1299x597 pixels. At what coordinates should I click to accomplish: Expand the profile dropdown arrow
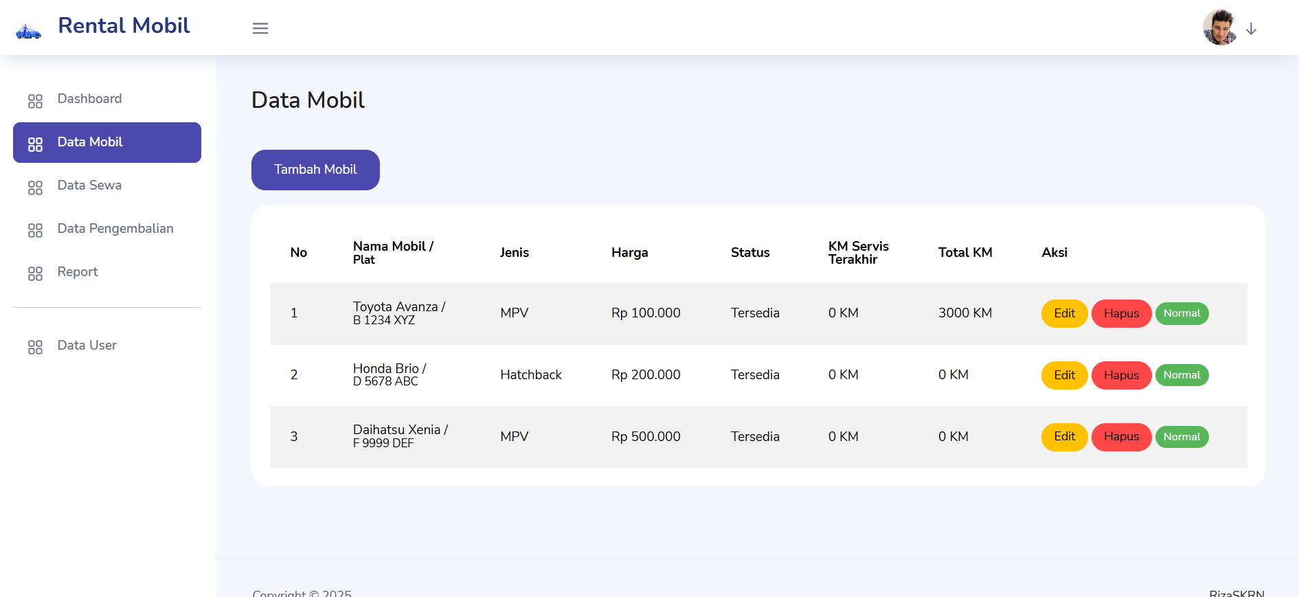click(1251, 29)
